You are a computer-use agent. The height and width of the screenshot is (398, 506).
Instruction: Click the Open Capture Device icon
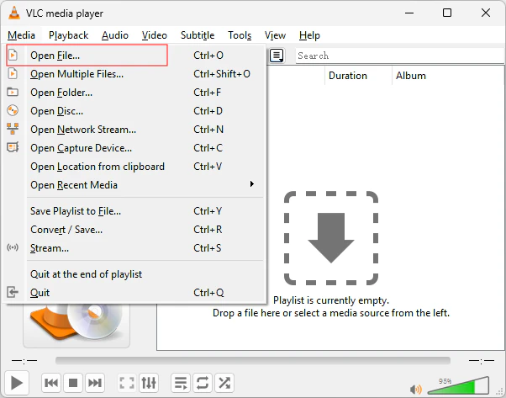13,147
